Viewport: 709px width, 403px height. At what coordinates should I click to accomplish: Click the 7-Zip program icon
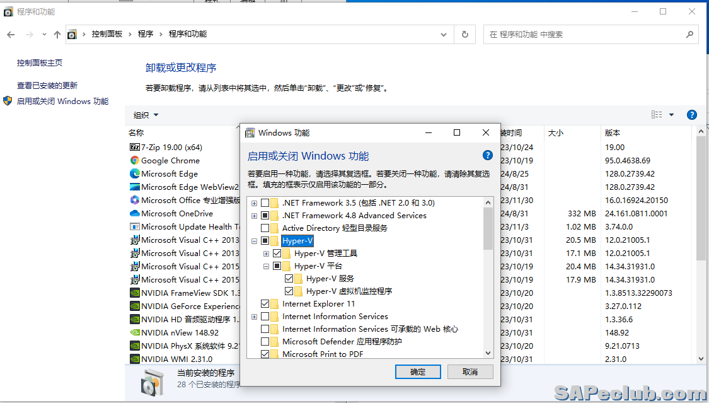134,147
